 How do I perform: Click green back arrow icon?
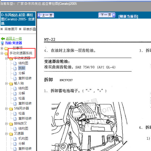click(3, 39)
